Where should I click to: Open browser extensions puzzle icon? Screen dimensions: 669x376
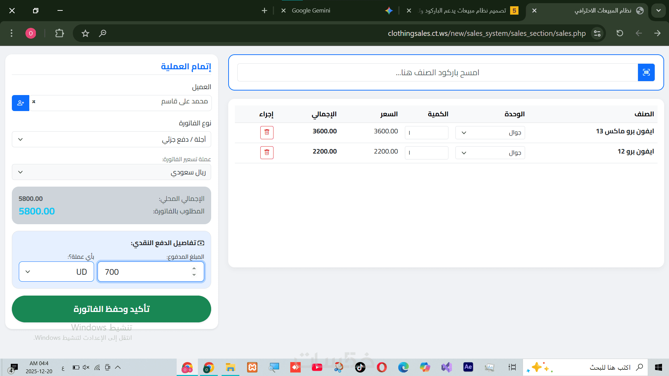tap(60, 33)
